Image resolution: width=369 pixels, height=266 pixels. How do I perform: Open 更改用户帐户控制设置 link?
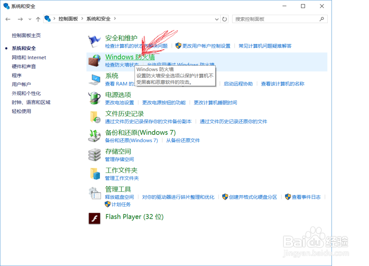click(x=206, y=46)
